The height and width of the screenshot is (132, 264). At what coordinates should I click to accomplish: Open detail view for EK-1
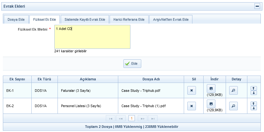pyautogui.click(x=234, y=91)
